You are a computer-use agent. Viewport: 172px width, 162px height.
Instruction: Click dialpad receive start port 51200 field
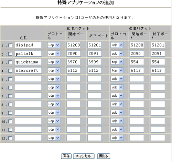click(x=74, y=45)
